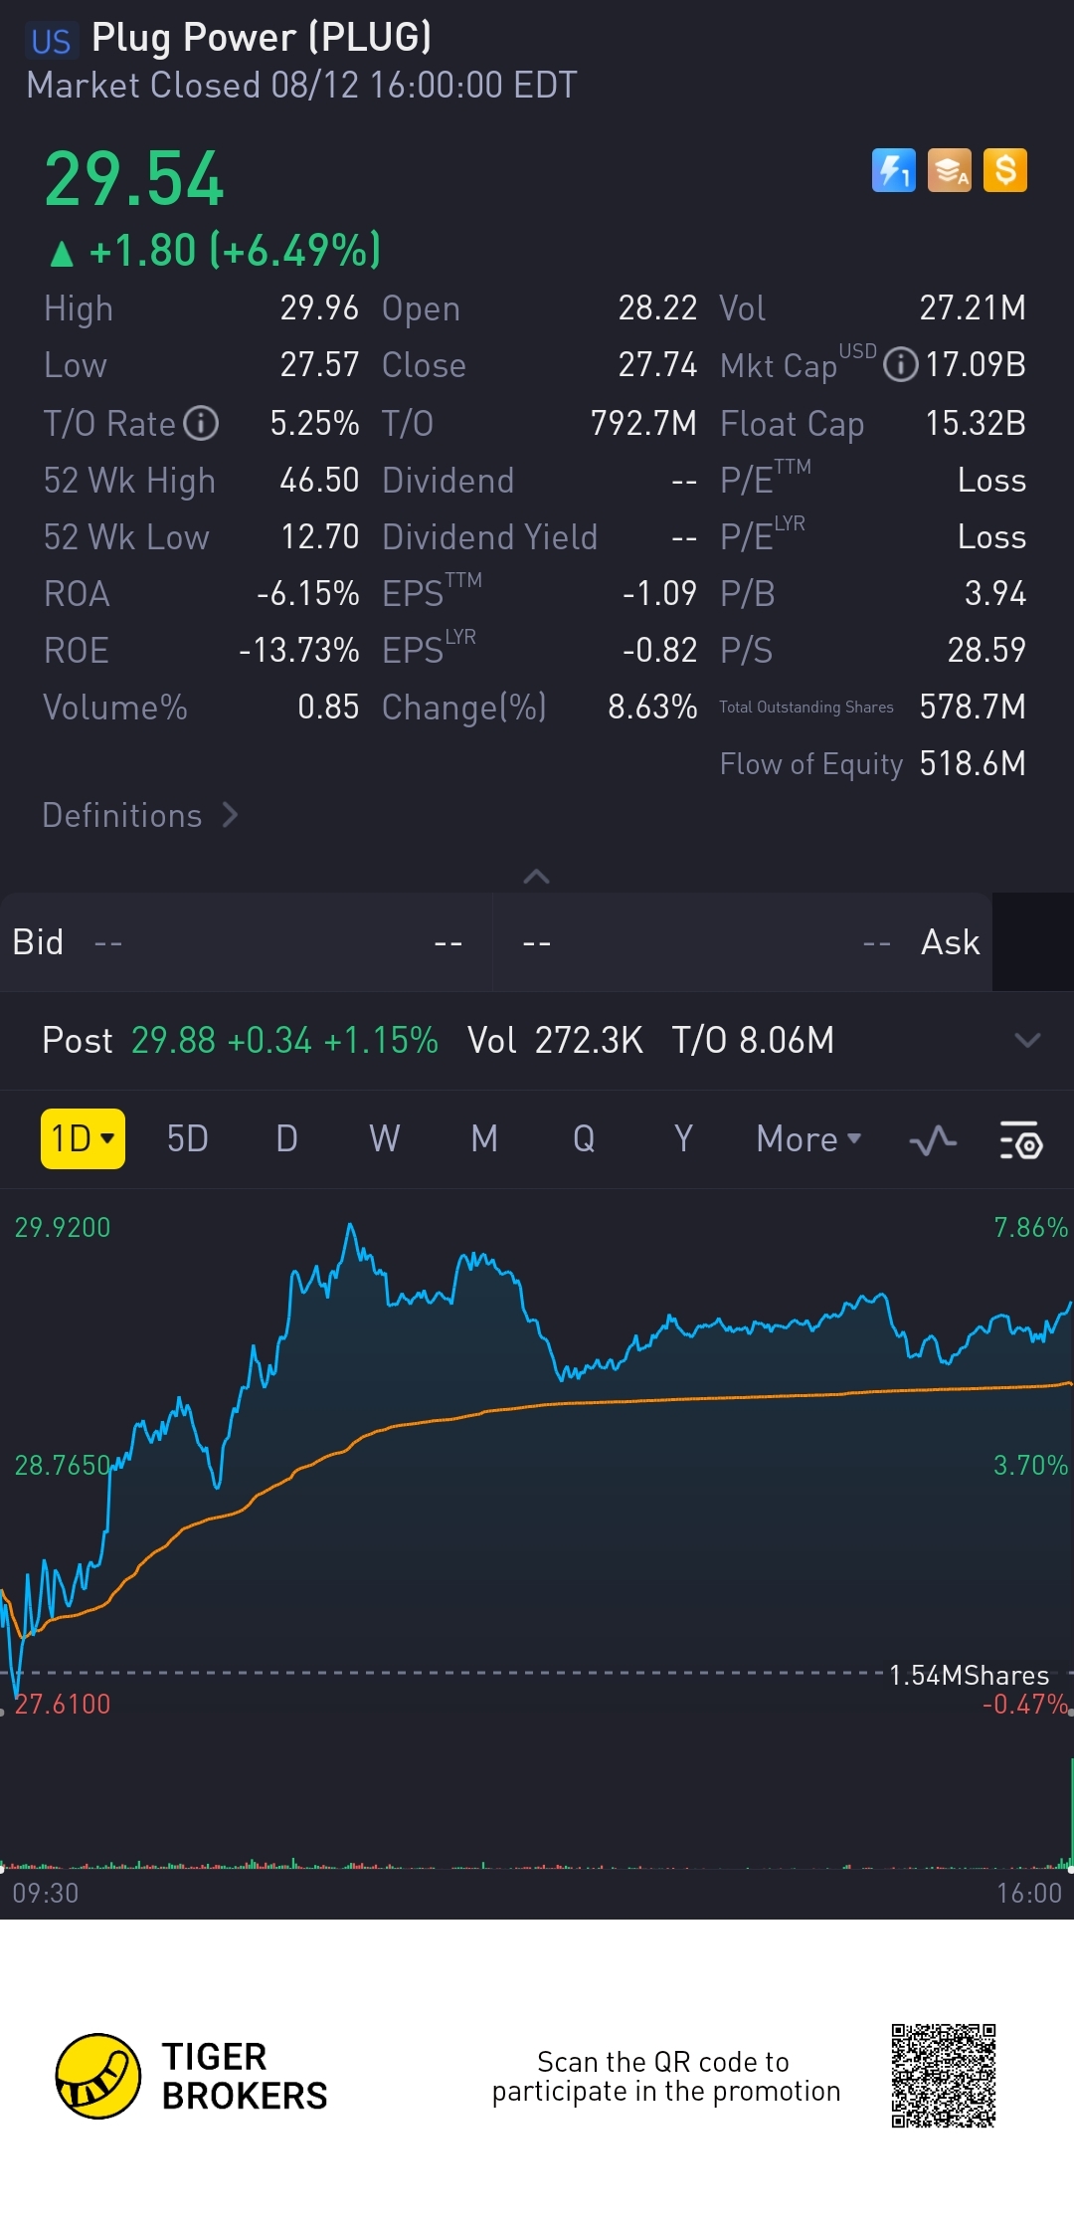Tap the Tiger Brokers logo
1074x2234 pixels.
[97, 2076]
